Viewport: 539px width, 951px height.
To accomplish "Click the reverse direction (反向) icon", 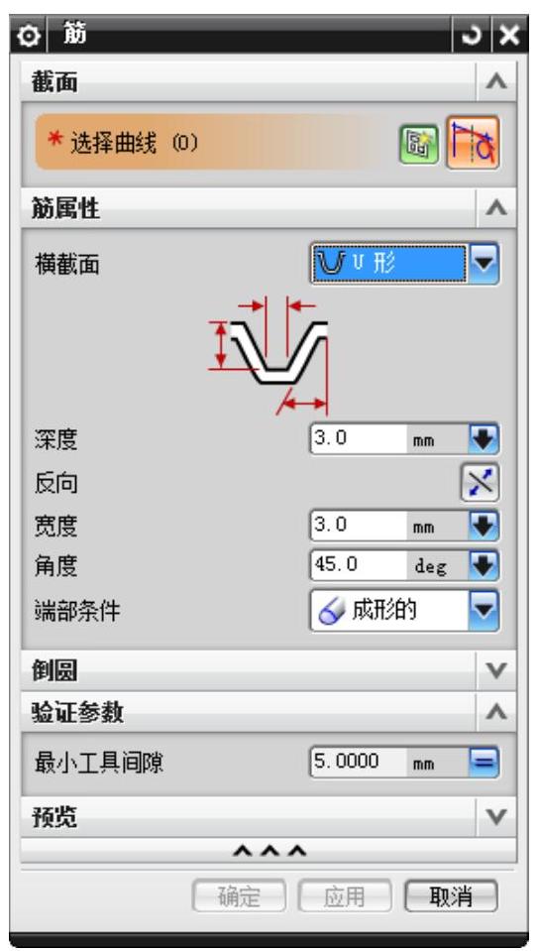I will (480, 483).
